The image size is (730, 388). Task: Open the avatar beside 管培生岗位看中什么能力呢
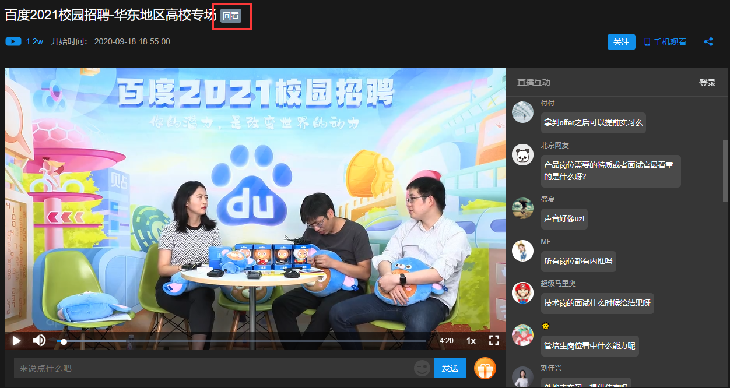[522, 336]
